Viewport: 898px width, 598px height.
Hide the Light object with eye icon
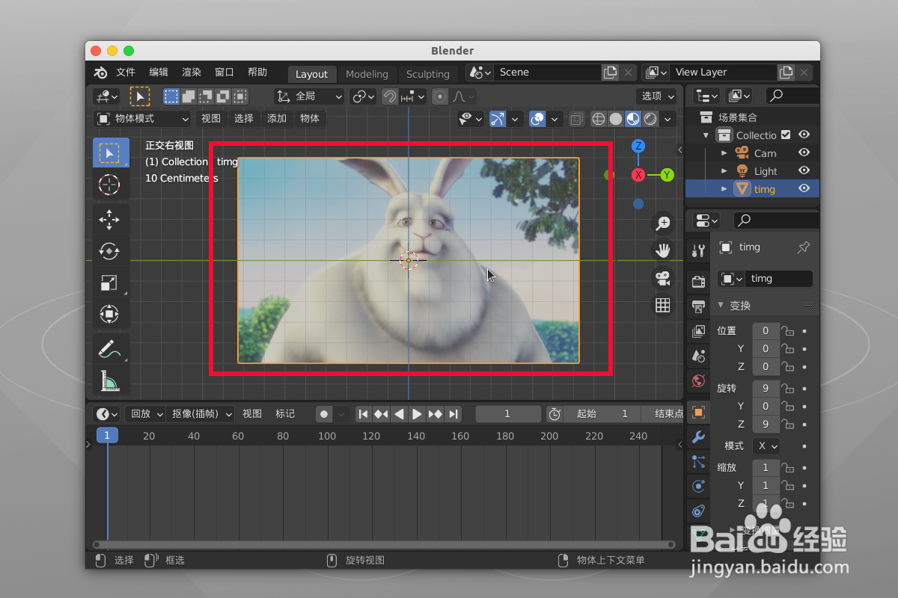804,170
